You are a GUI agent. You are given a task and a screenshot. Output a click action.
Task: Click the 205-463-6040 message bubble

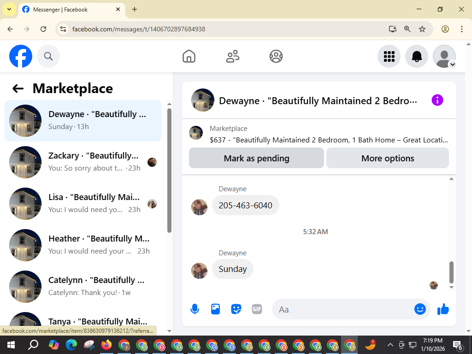tap(245, 205)
